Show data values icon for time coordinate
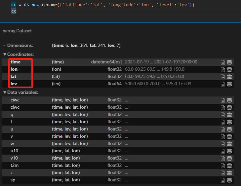Viewport: 241px width, 186px height. pos(229,62)
